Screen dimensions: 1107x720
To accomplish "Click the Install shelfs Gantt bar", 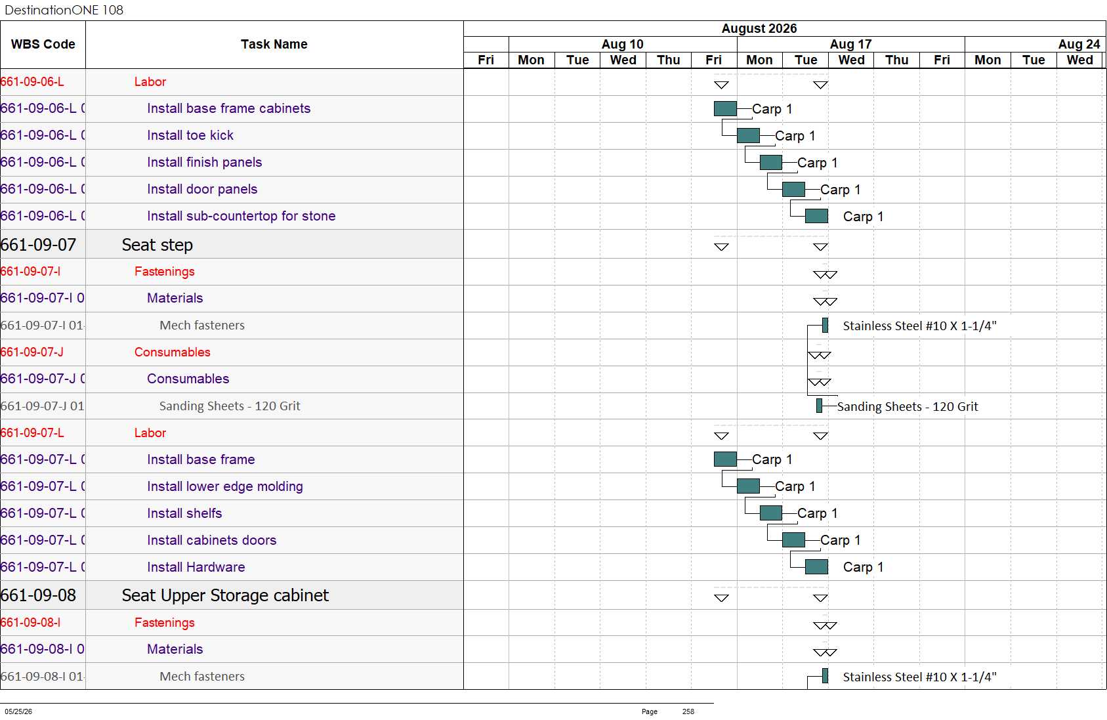I will (771, 513).
